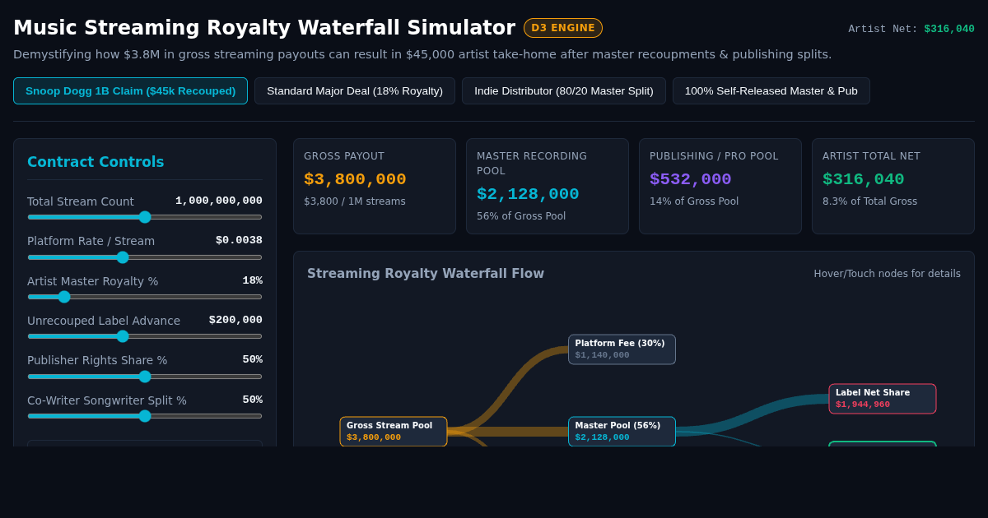988x518 pixels.
Task: Open the Publishing / PRO Pool card
Action: click(720, 186)
